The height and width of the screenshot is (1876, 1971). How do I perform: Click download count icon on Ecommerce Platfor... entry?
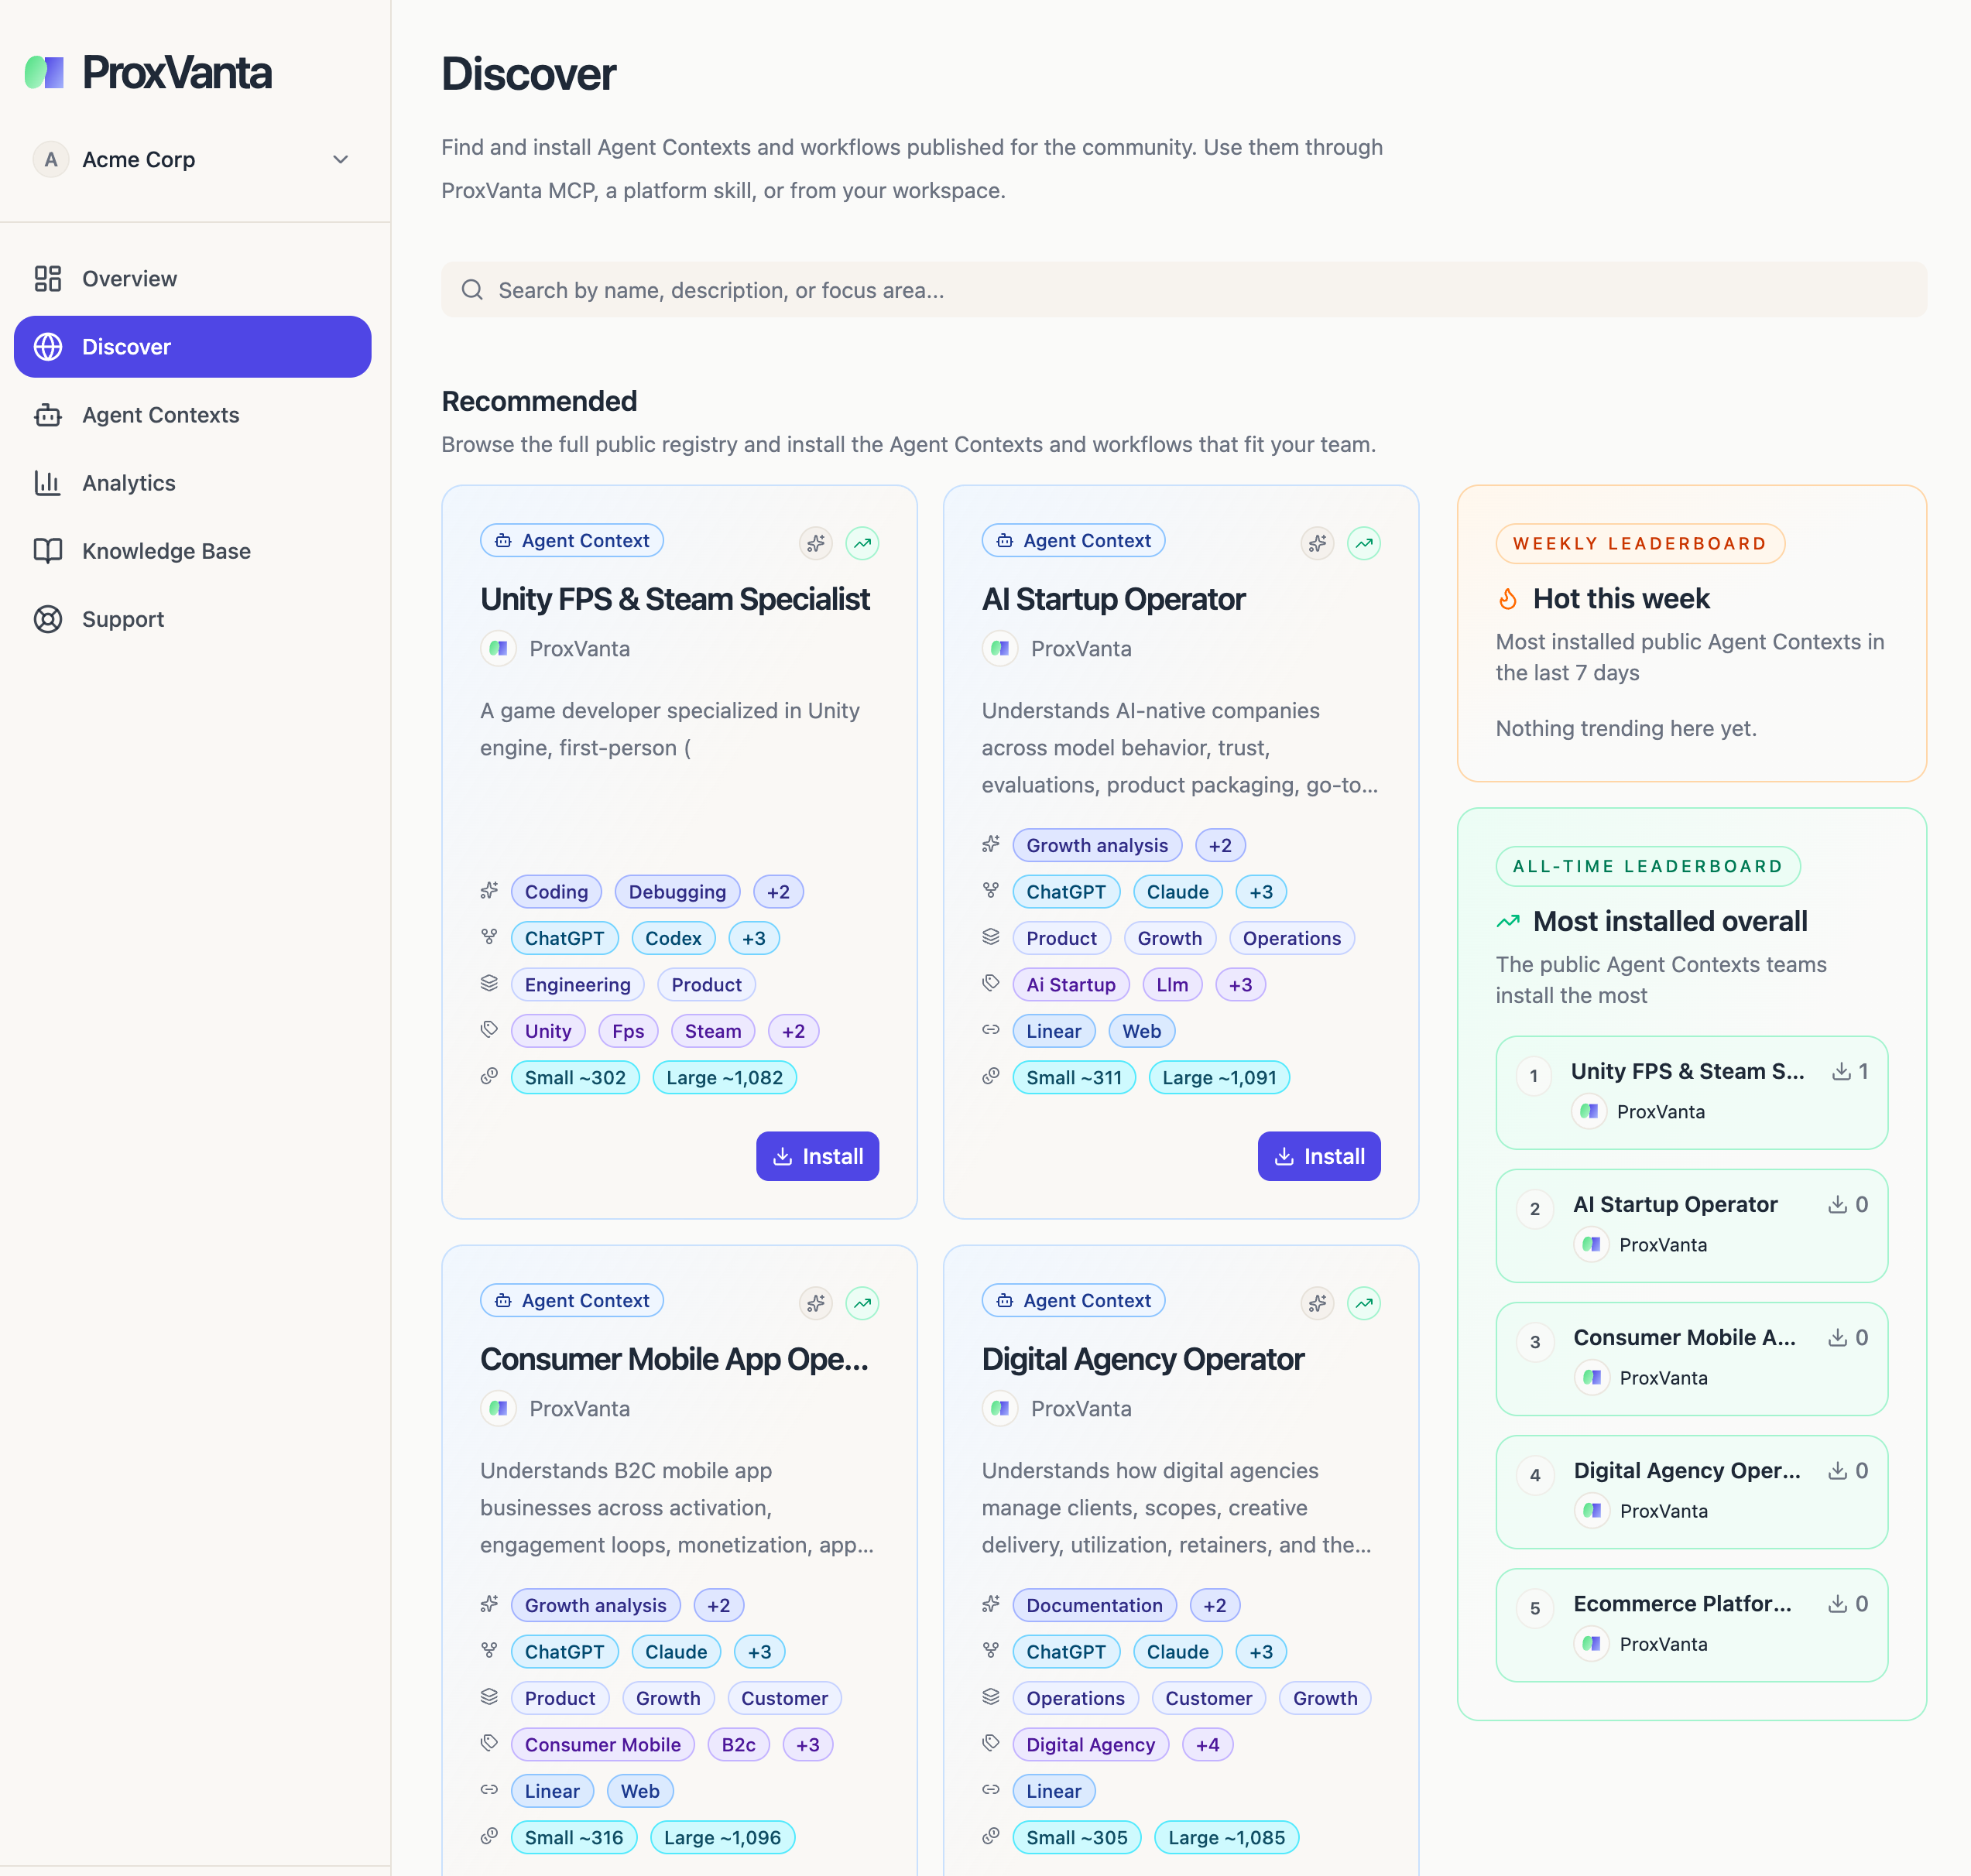point(1838,1604)
